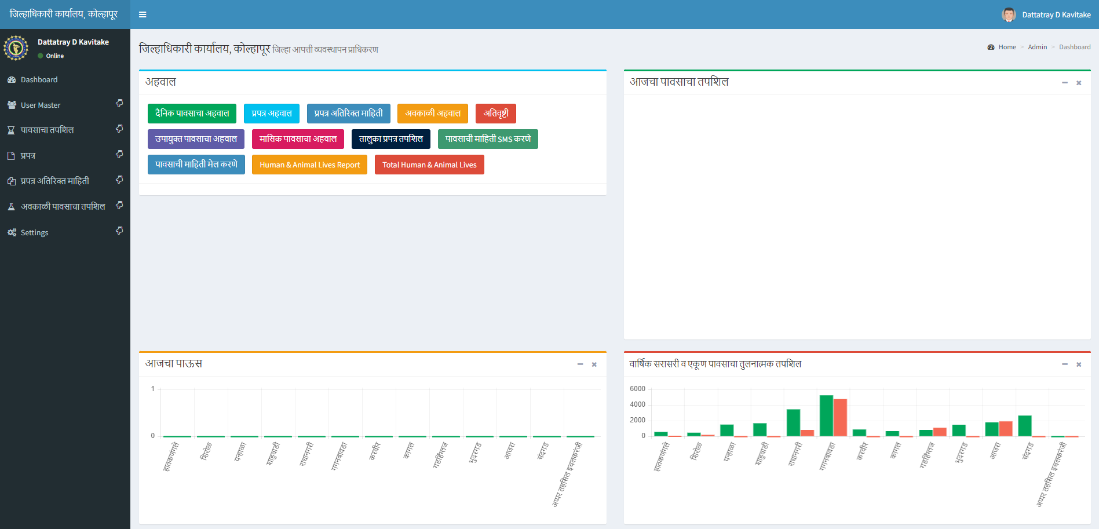
Task: Expand the User Master submenu arrow
Action: click(119, 103)
